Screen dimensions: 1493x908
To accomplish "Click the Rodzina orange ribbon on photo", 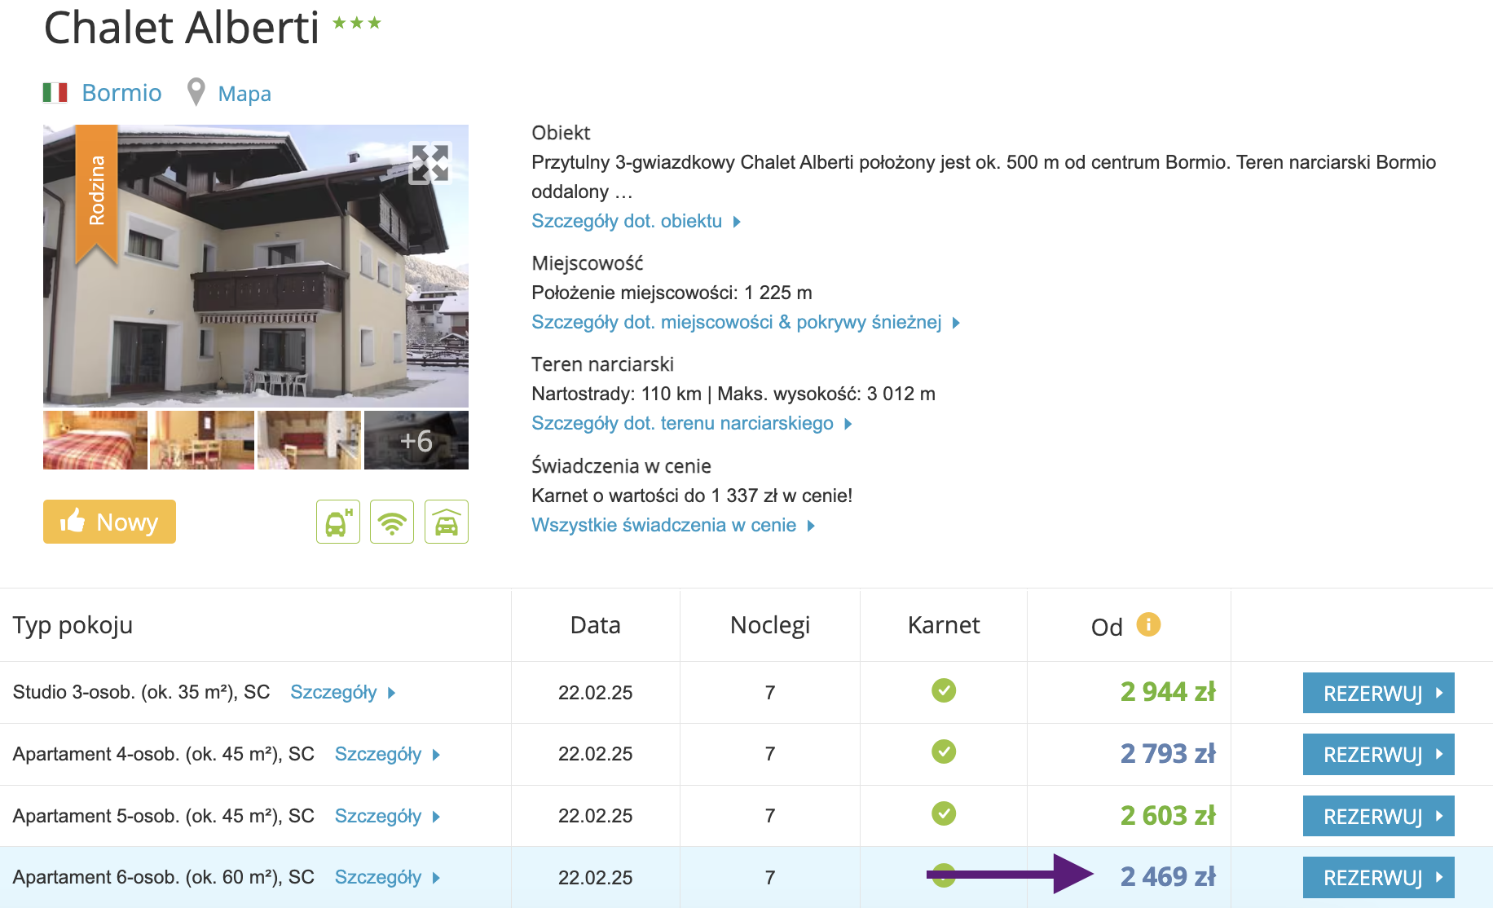I will [97, 194].
